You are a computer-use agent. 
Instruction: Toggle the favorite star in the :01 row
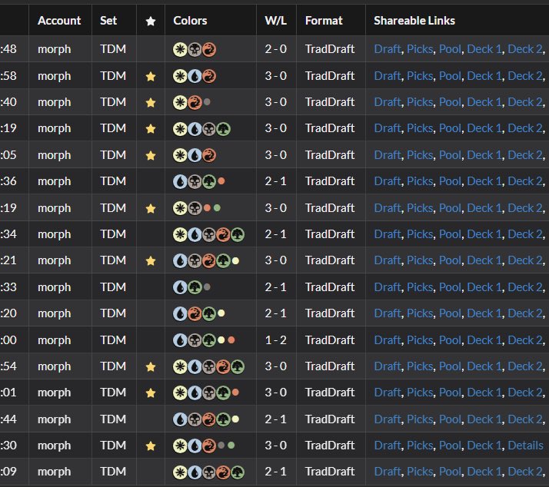(x=151, y=393)
